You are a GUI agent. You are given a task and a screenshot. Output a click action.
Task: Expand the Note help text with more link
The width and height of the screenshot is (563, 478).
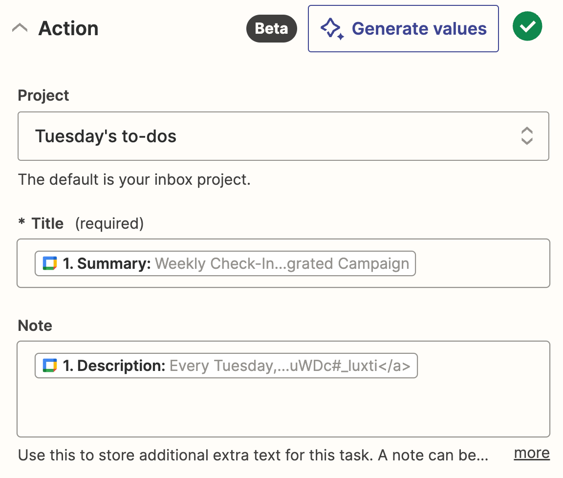[x=532, y=454]
